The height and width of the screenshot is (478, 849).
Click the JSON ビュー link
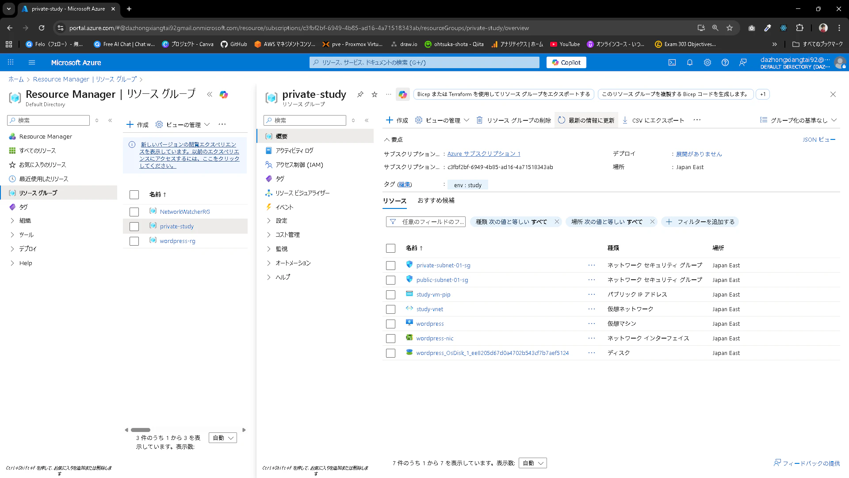pyautogui.click(x=819, y=139)
